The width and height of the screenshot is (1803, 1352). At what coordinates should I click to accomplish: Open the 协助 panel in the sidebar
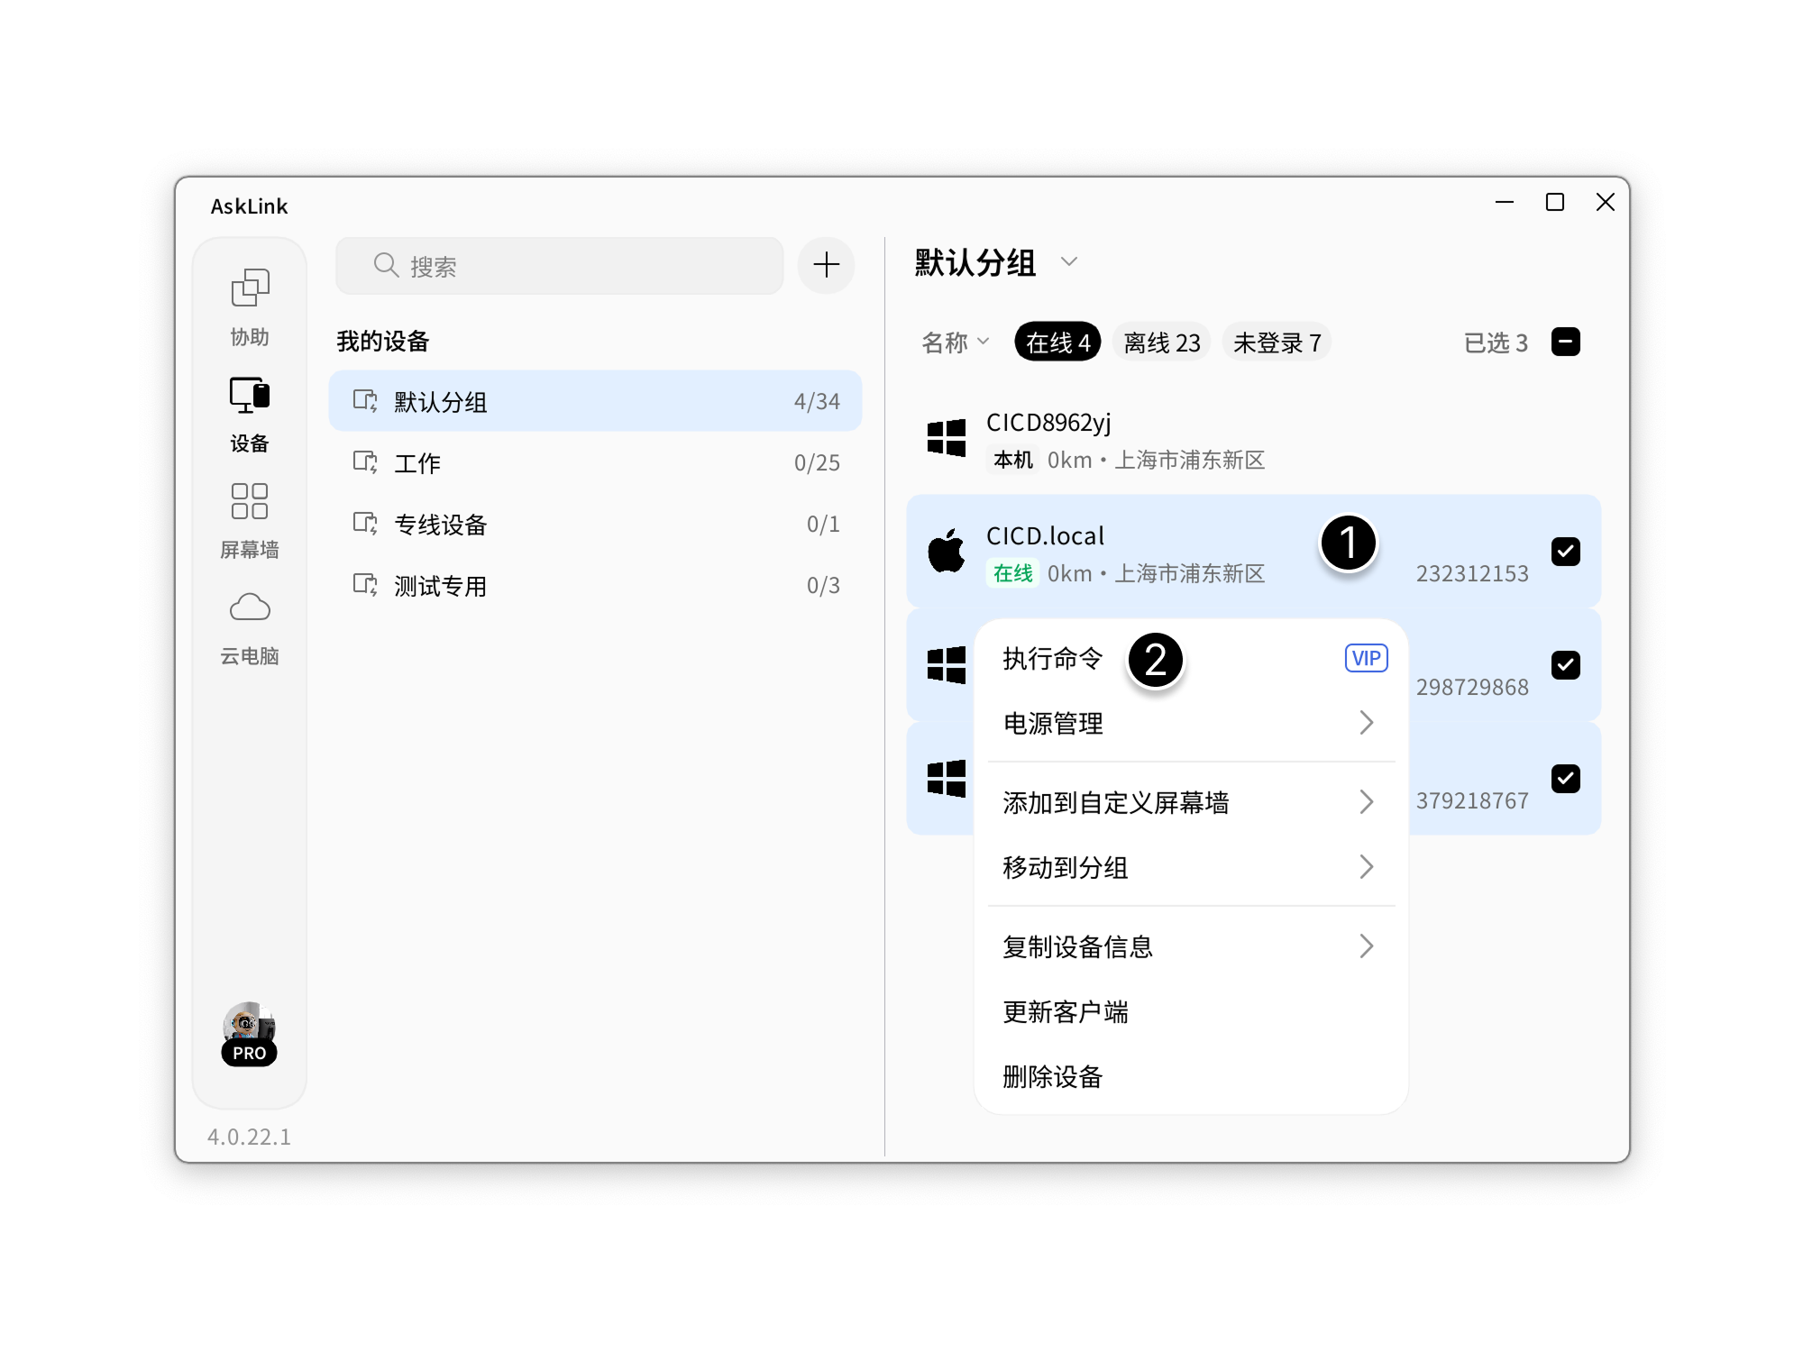pyautogui.click(x=250, y=306)
